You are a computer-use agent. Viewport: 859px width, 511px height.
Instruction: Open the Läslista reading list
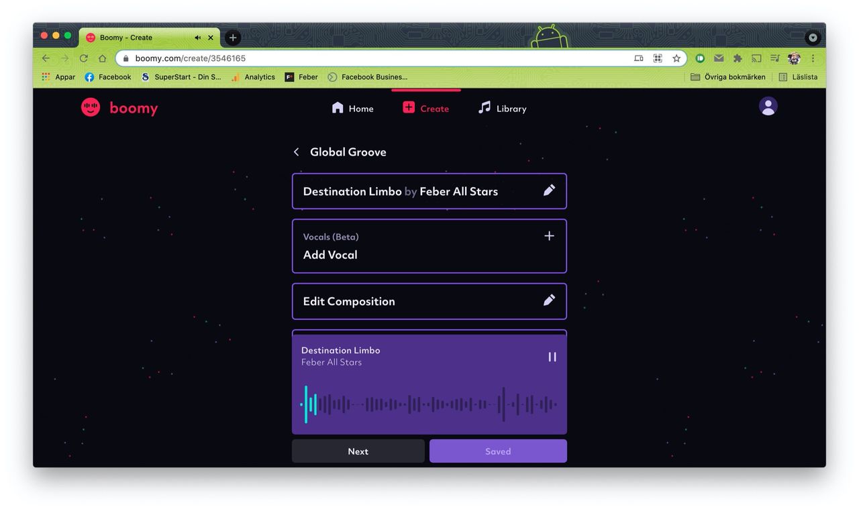(x=798, y=77)
